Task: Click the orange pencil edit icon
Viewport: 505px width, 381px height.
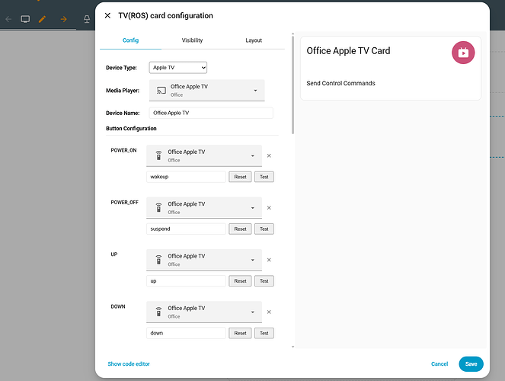Action: (x=42, y=19)
